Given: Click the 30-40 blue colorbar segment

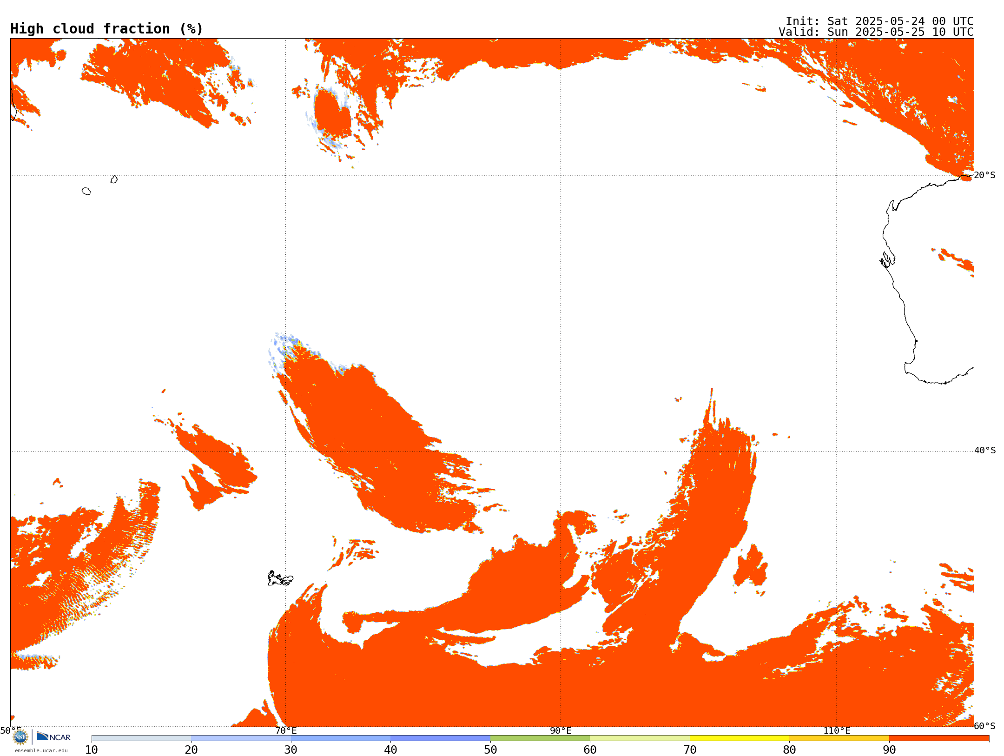Looking at the screenshot, I should coord(341,738).
